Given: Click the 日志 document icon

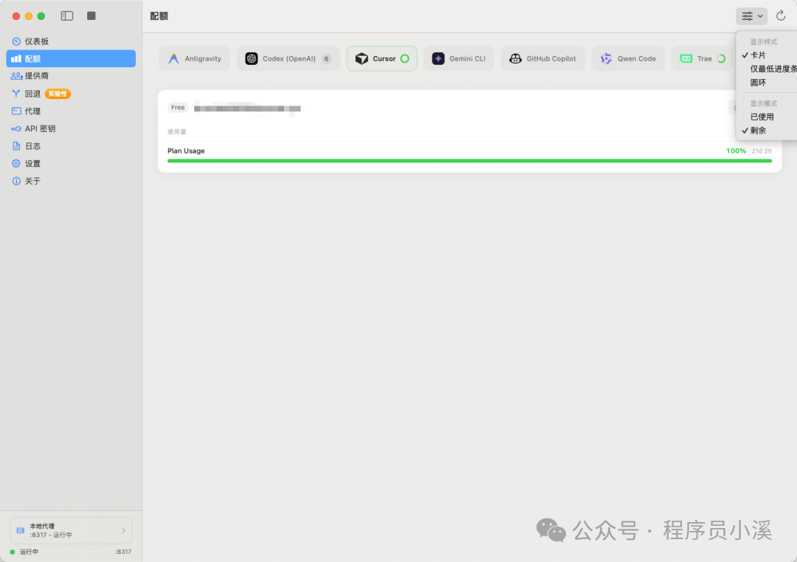Looking at the screenshot, I should click(16, 146).
